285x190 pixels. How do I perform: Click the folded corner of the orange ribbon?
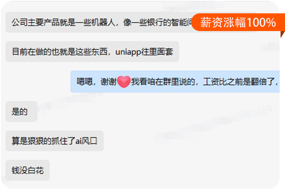pos(282,35)
